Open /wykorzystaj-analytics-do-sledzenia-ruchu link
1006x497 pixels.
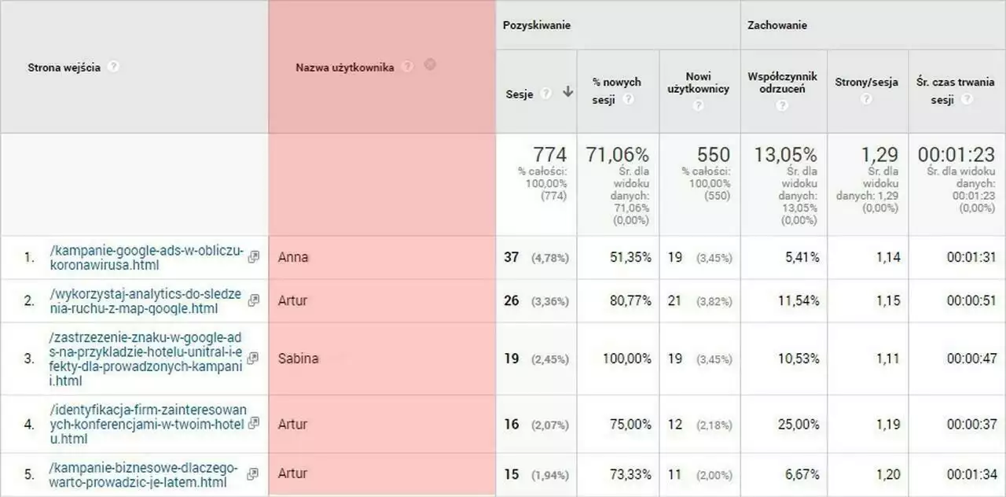[x=145, y=301]
